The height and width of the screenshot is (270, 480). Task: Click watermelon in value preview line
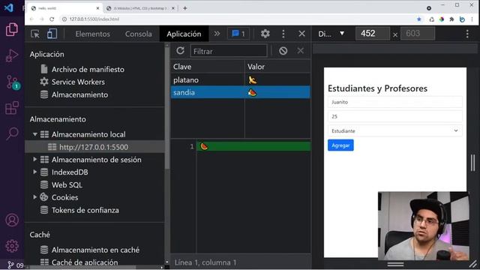pyautogui.click(x=204, y=146)
